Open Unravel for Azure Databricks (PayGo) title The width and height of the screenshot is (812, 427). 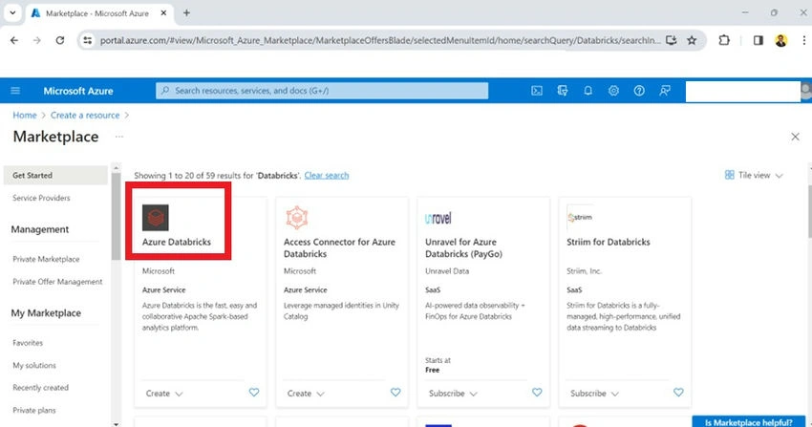coord(463,248)
